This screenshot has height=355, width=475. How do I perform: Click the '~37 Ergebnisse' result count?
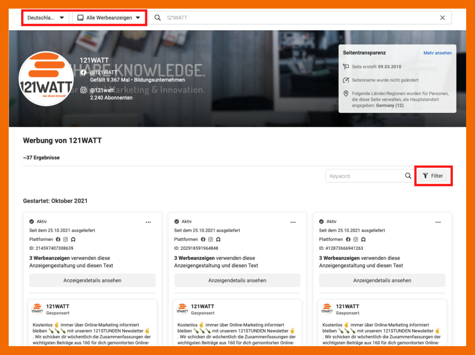(x=42, y=158)
